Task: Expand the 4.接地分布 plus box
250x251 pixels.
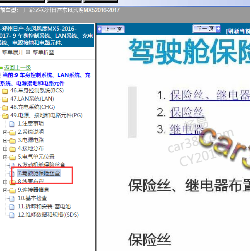Action: click(5, 149)
